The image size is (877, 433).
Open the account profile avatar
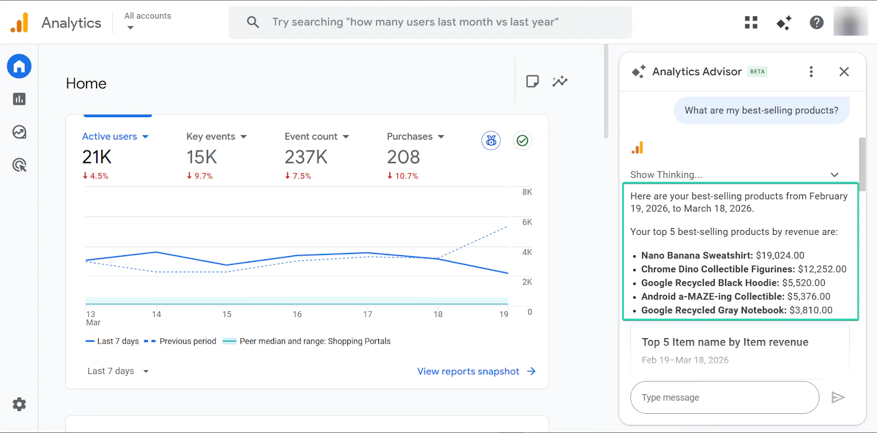coord(851,22)
